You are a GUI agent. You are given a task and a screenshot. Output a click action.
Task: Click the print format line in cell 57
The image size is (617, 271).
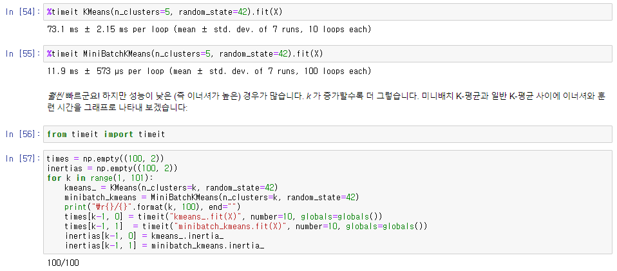[152, 207]
